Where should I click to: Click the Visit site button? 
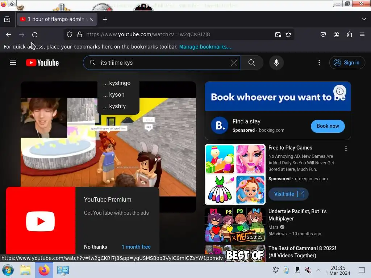pos(288,194)
